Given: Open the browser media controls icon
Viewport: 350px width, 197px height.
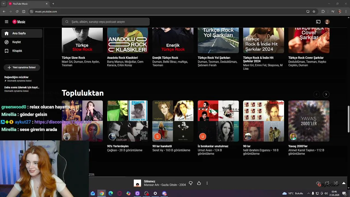Looking at the screenshot, I should [332, 11].
